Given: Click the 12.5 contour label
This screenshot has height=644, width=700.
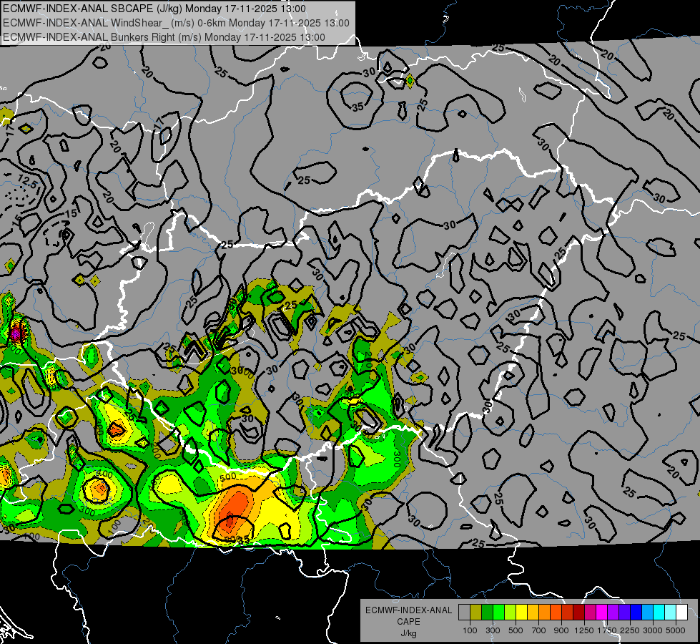Looking at the screenshot, I should pyautogui.click(x=28, y=181).
